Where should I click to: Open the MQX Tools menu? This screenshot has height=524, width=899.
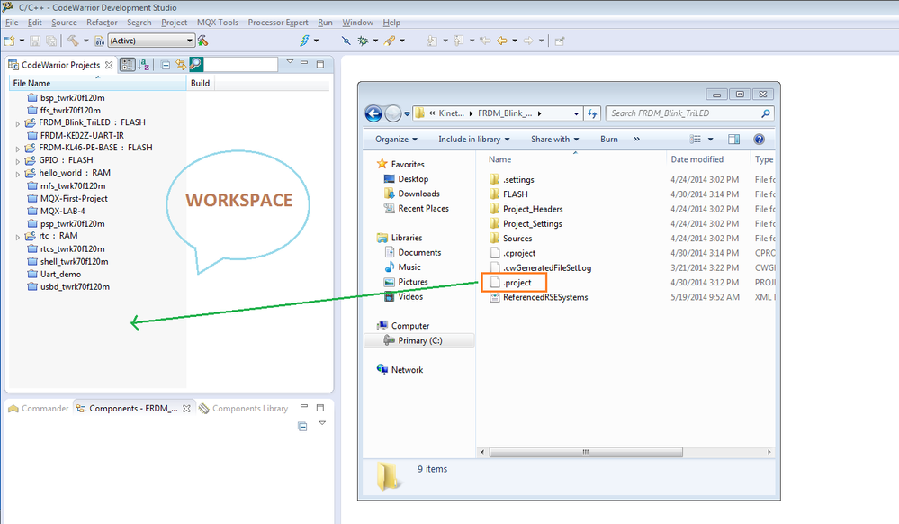coord(217,23)
